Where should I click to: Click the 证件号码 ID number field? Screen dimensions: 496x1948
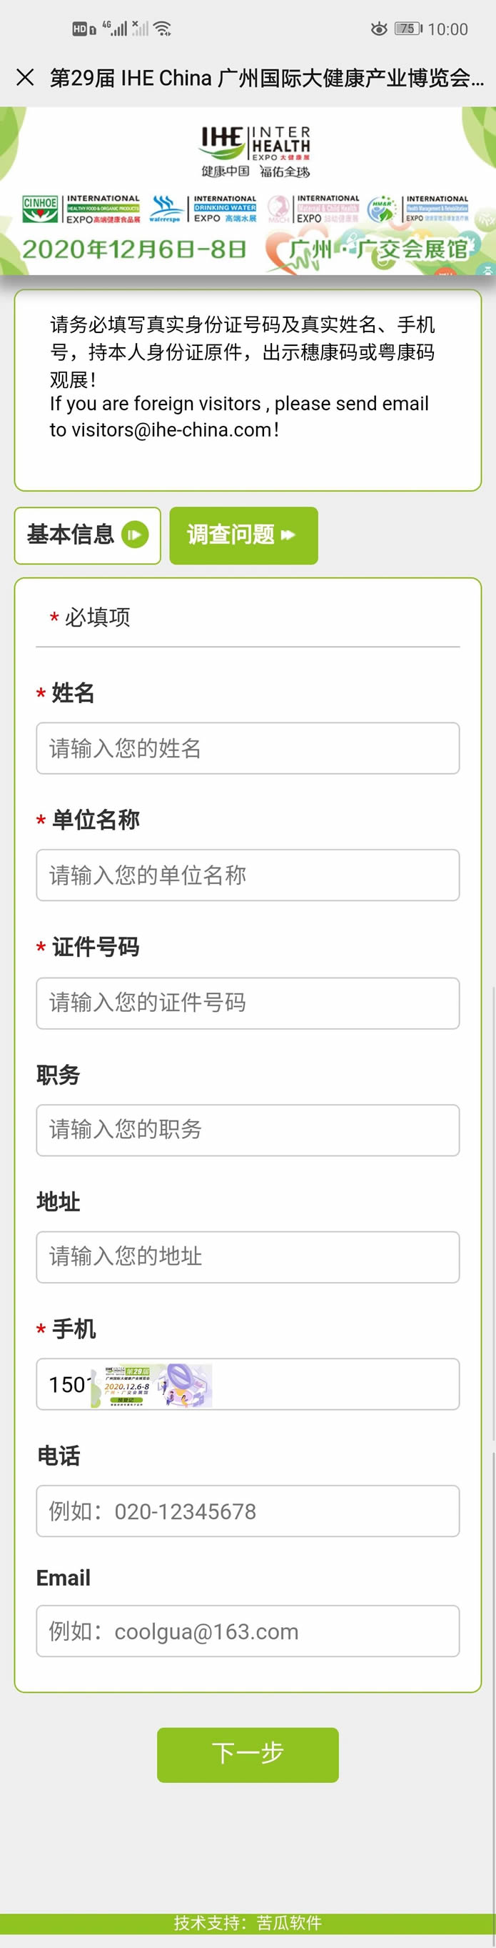pyautogui.click(x=248, y=1003)
